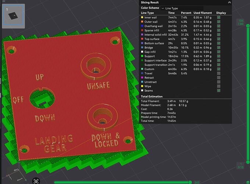Click the Inner wall yellow swatch
This screenshot has width=250, height=184.
click(x=142, y=17)
